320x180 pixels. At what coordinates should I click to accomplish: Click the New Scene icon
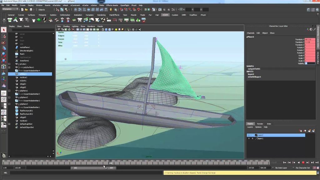[22, 10]
